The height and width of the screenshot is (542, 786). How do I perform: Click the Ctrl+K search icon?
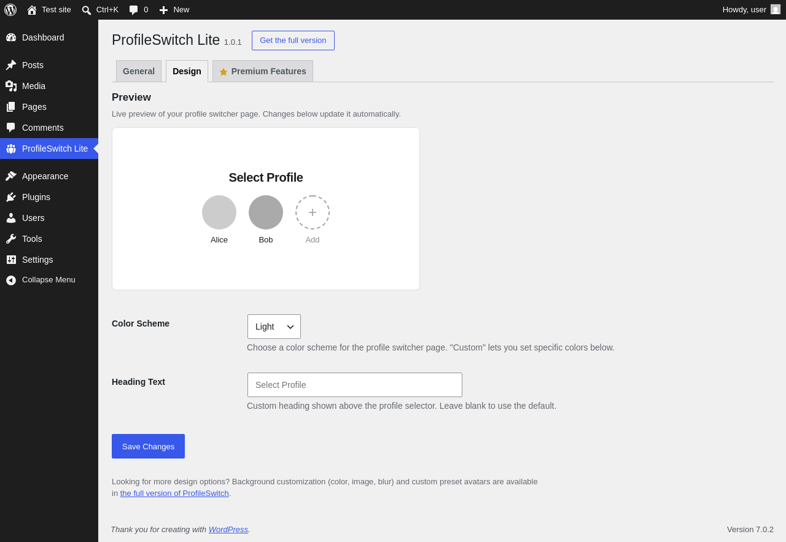pos(87,10)
